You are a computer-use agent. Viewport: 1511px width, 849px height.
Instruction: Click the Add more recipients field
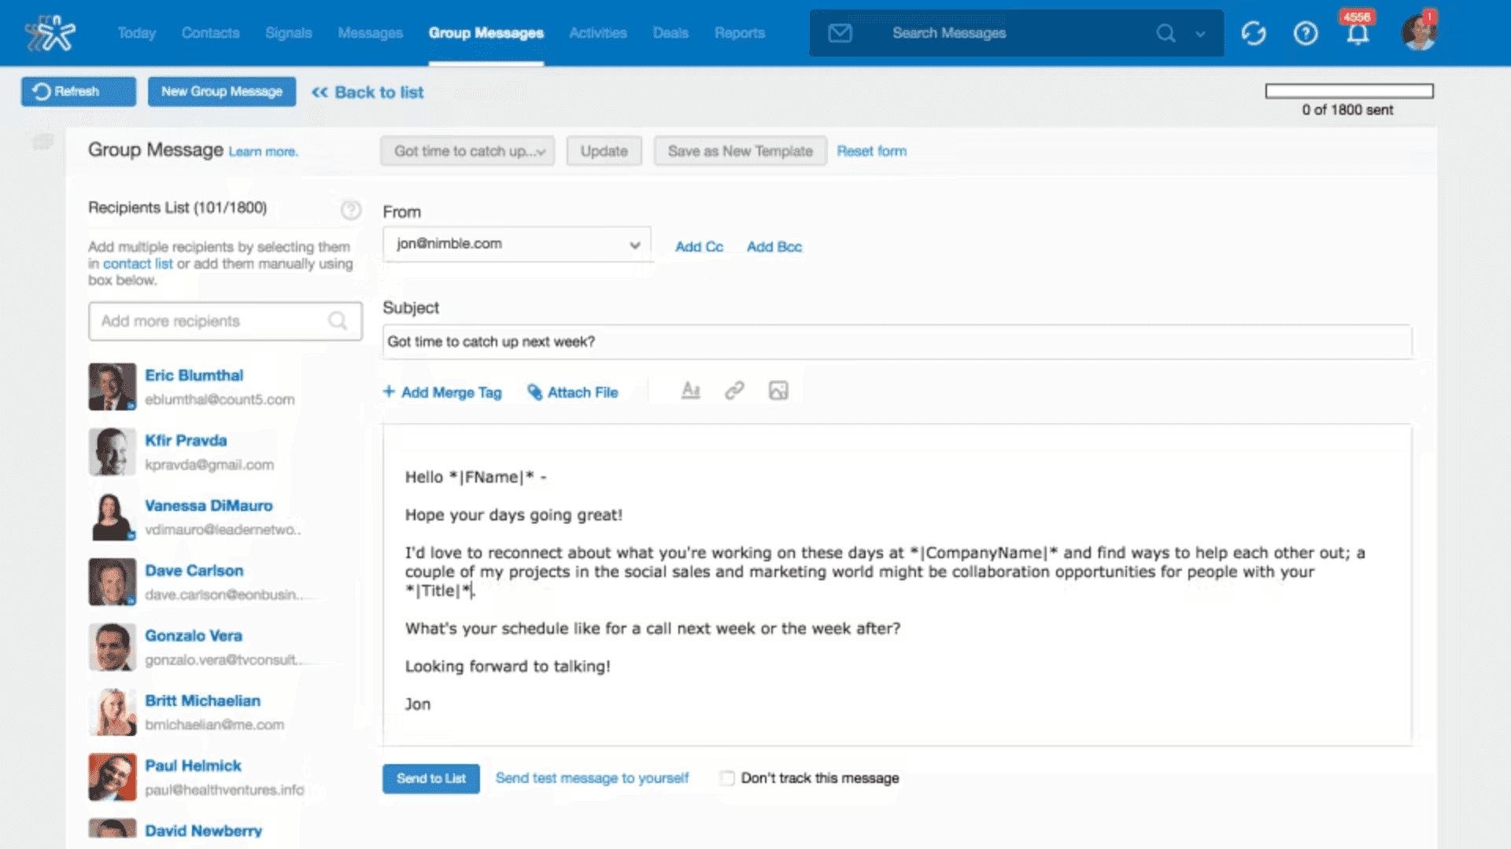(x=225, y=322)
